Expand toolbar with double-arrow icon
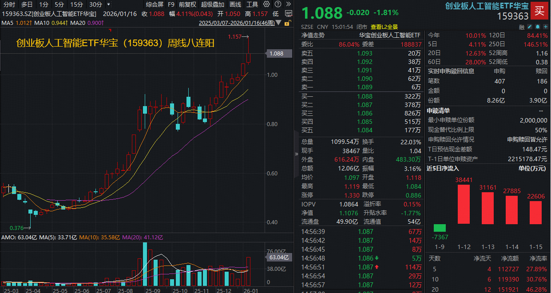This screenshot has width=551, height=293. coord(289,4)
